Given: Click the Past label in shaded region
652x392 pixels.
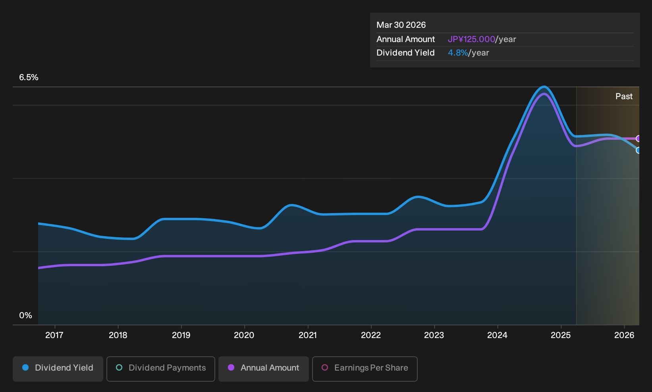Looking at the screenshot, I should coord(624,96).
